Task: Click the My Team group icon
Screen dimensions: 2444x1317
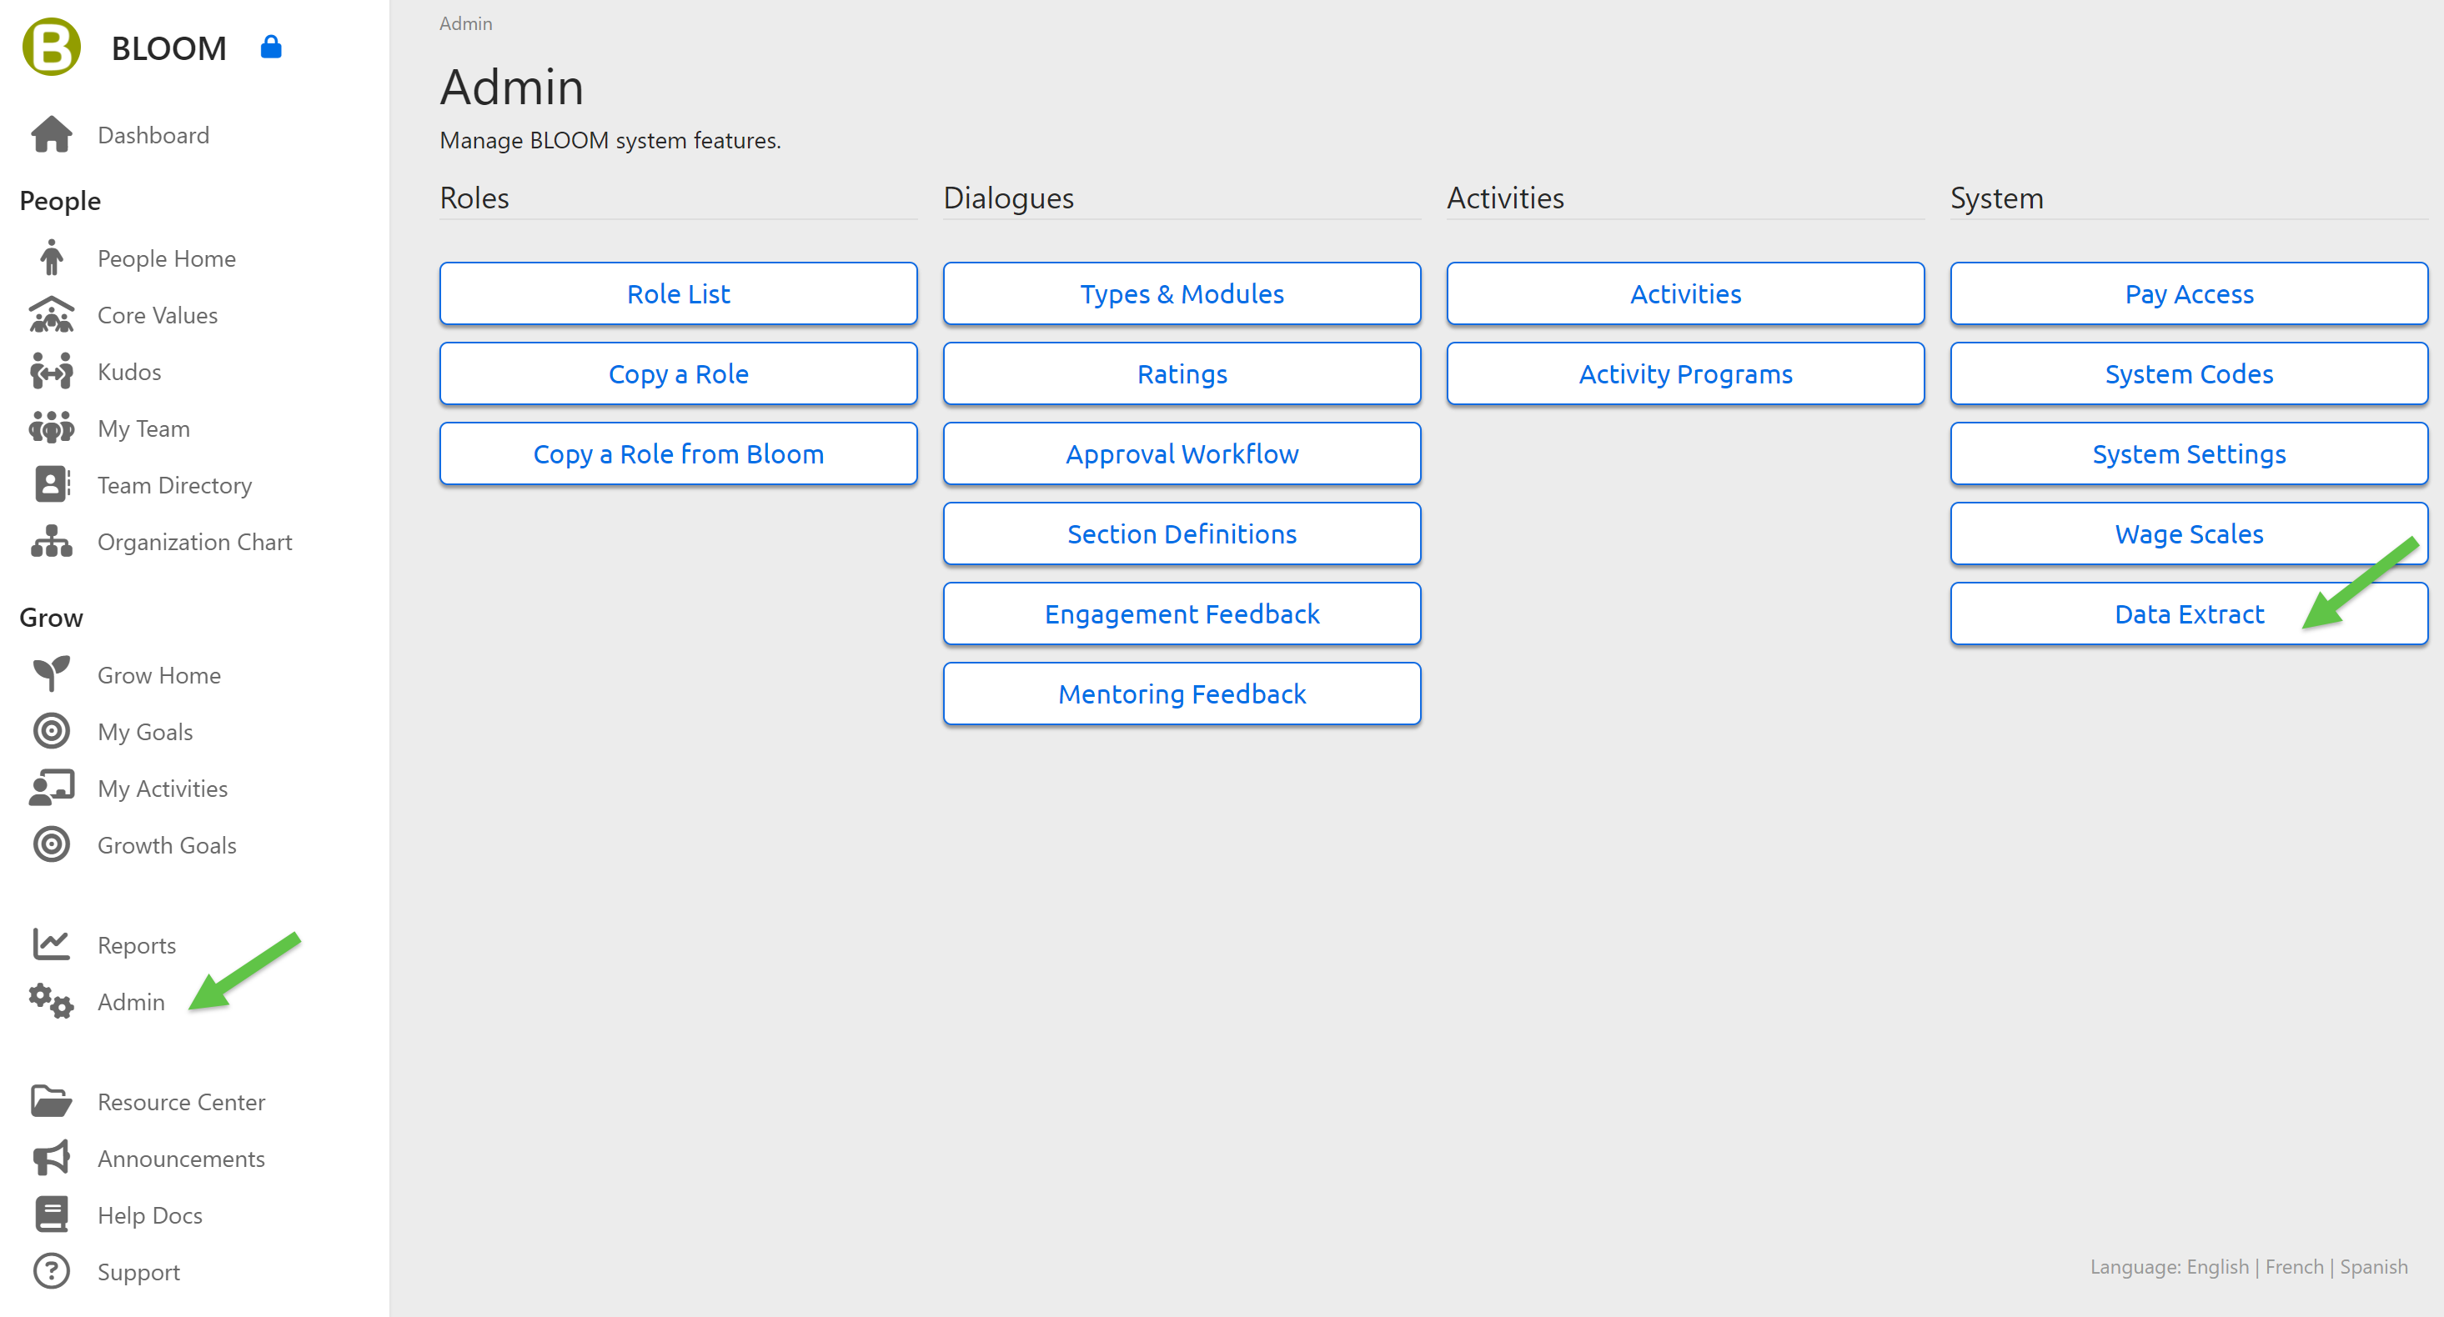Action: tap(51, 428)
